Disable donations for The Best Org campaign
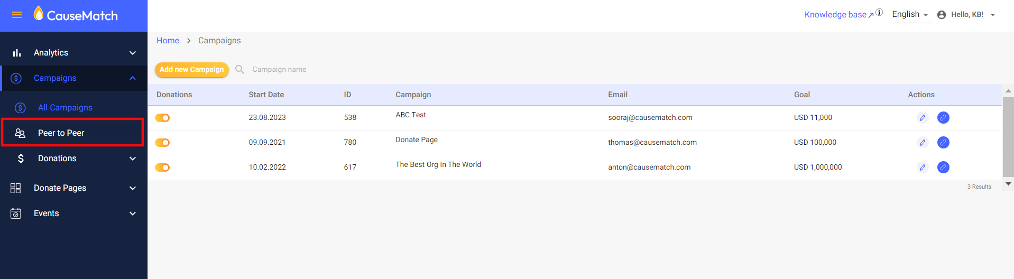The image size is (1014, 279). click(162, 168)
